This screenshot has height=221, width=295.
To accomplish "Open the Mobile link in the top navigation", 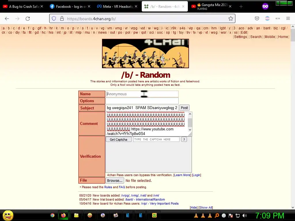I will click(x=270, y=37).
